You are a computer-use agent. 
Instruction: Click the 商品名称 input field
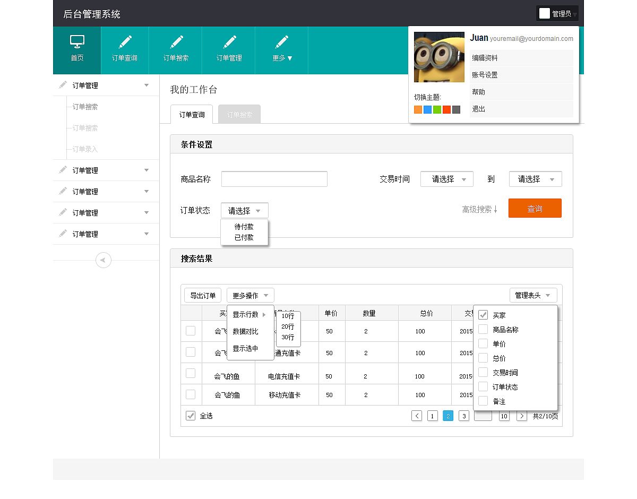click(274, 179)
